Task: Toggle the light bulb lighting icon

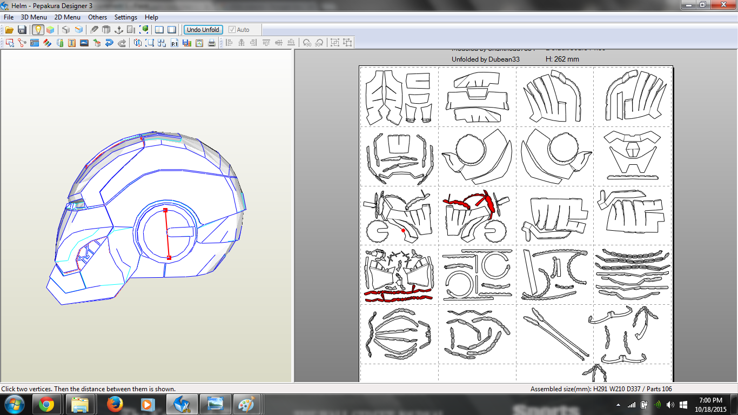Action: point(38,30)
